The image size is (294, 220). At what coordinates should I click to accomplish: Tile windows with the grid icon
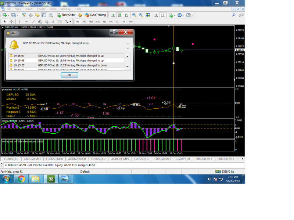(148, 15)
